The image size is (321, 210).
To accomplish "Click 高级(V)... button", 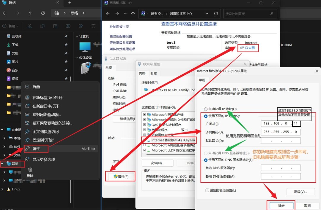I will coord(300,192).
